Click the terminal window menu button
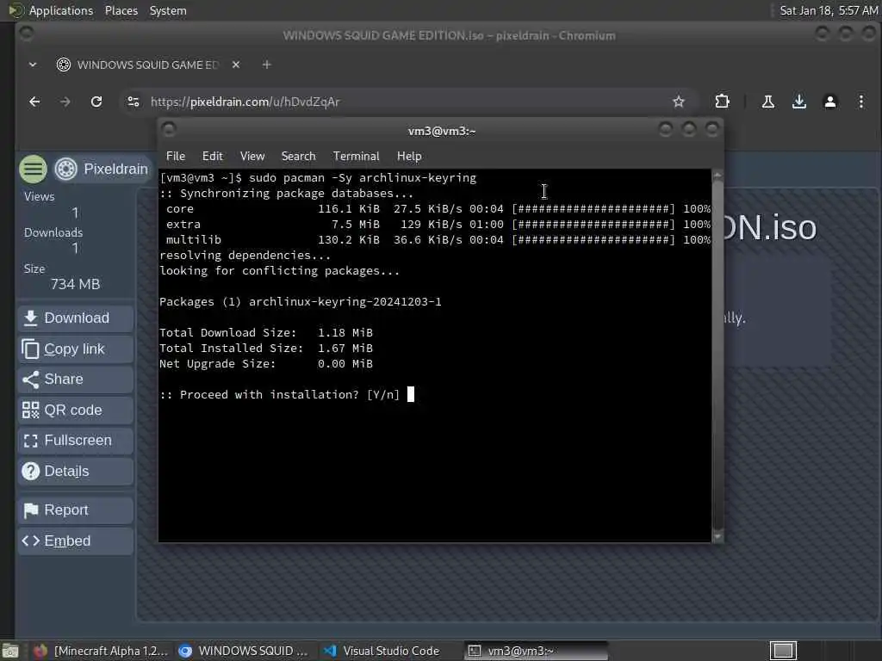This screenshot has width=882, height=661. (169, 130)
